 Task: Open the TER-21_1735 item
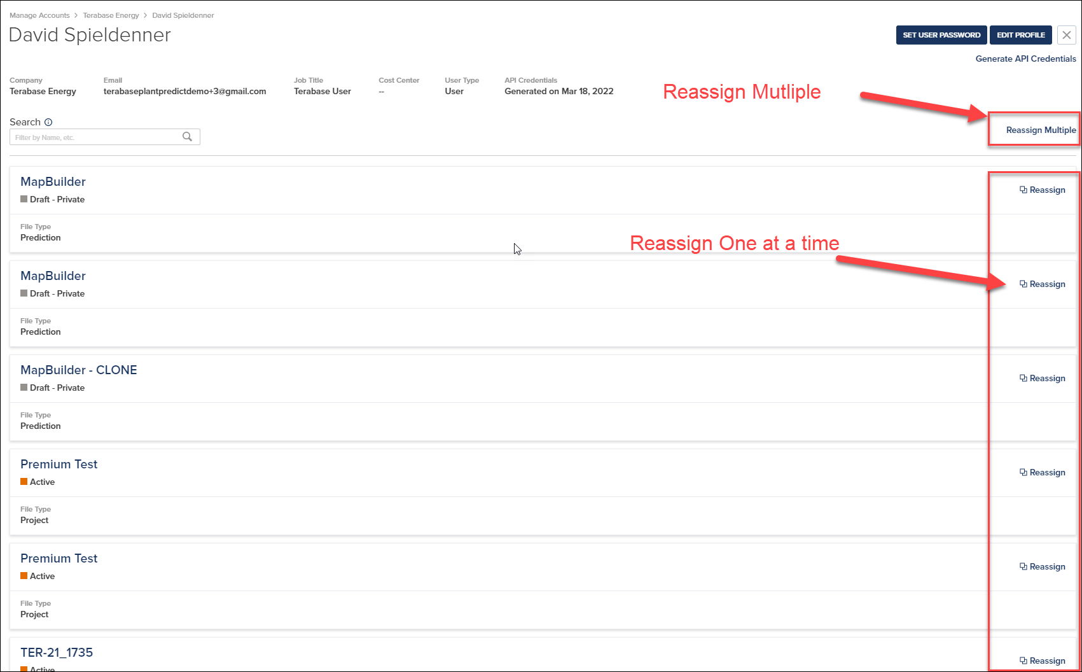(56, 652)
